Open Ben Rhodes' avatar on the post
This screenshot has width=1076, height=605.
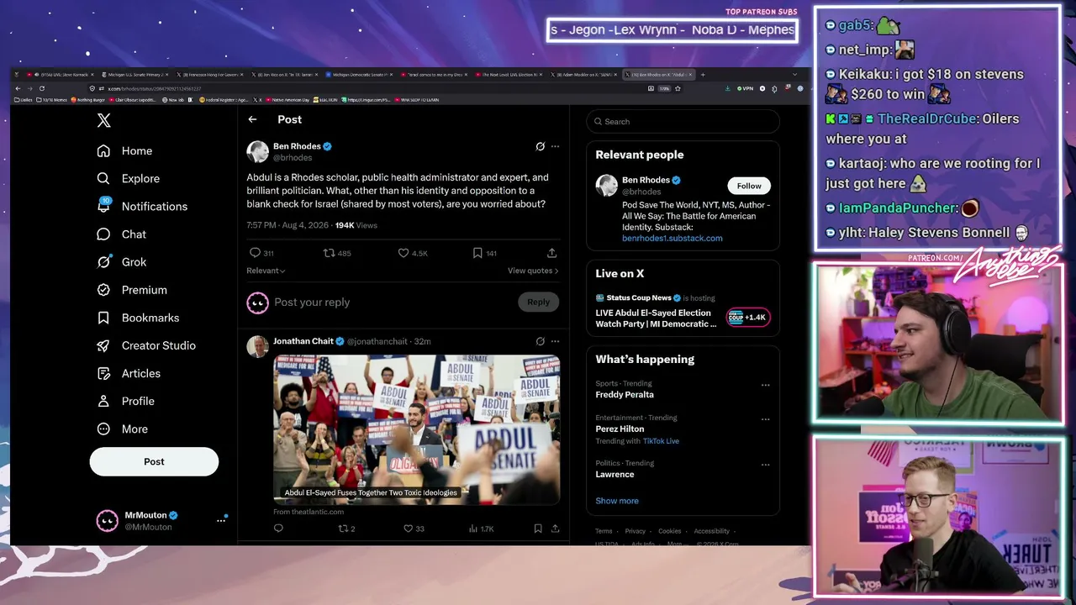pyautogui.click(x=257, y=151)
